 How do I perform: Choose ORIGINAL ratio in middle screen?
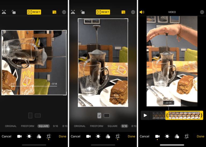click(80, 126)
